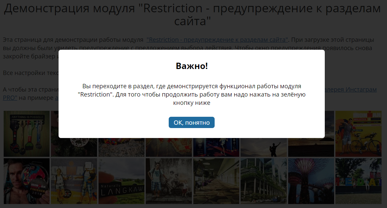Open the family with bicycle photo
The height and width of the screenshot is (208, 387).
point(169,181)
